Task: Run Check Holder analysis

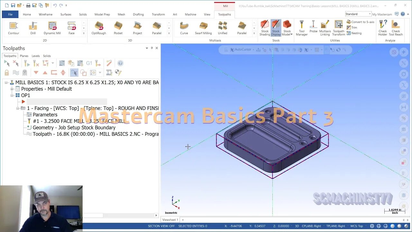Action: tap(383, 28)
